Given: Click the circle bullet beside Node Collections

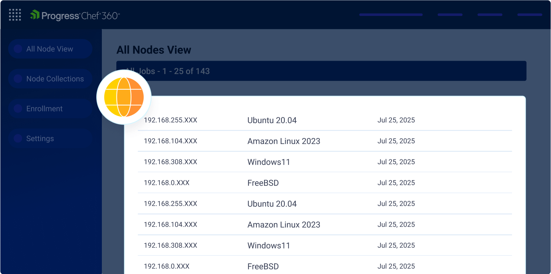Looking at the screenshot, I should 18,79.
